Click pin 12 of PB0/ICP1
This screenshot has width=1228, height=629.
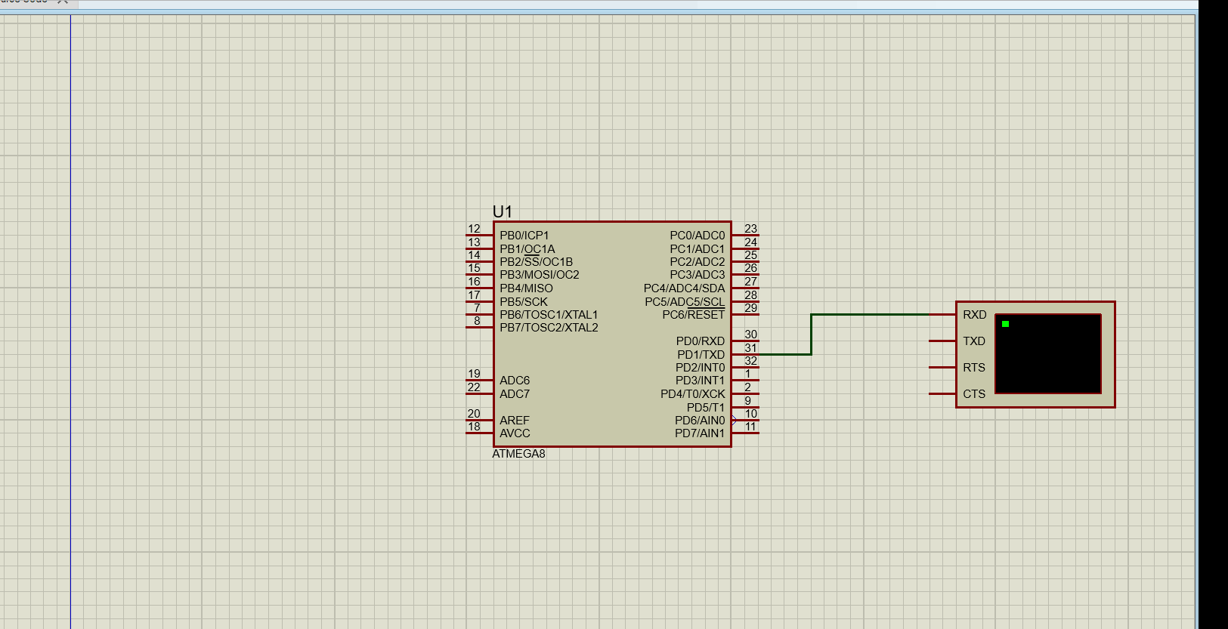point(479,236)
